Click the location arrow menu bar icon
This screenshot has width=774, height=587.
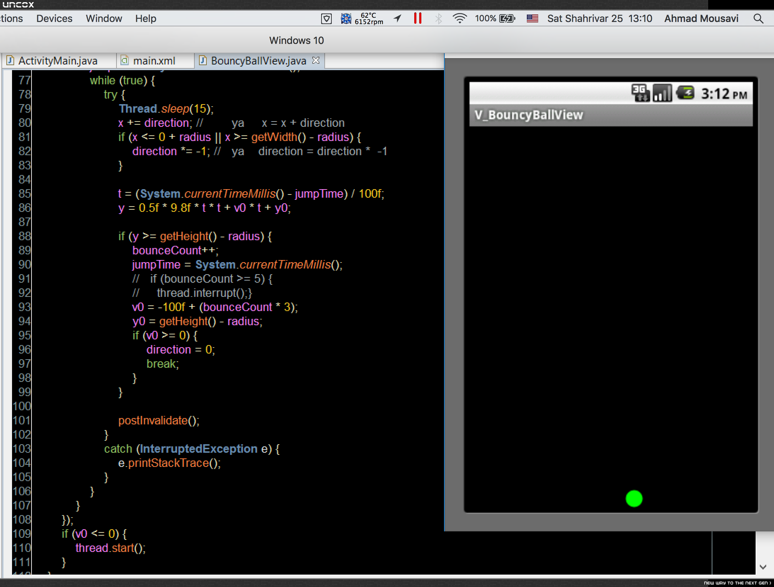[x=397, y=18]
